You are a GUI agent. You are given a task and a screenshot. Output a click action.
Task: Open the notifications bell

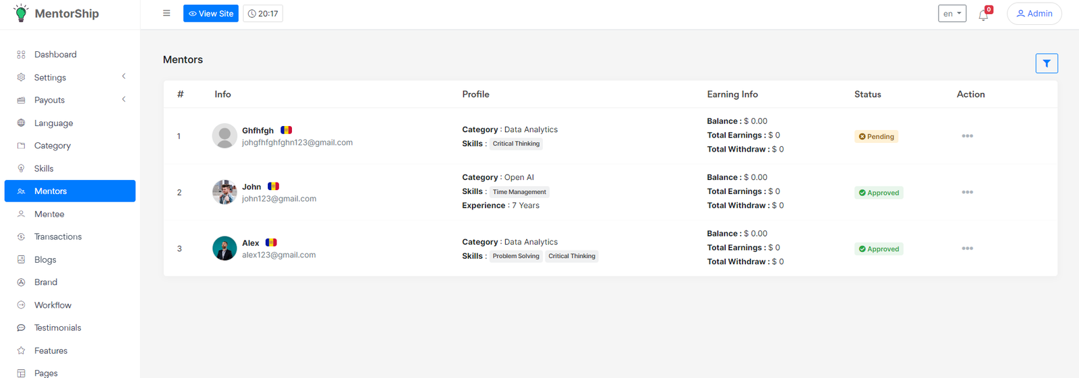click(x=983, y=15)
